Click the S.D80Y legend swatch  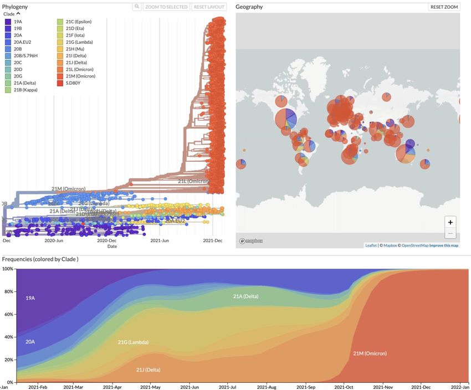(x=61, y=83)
